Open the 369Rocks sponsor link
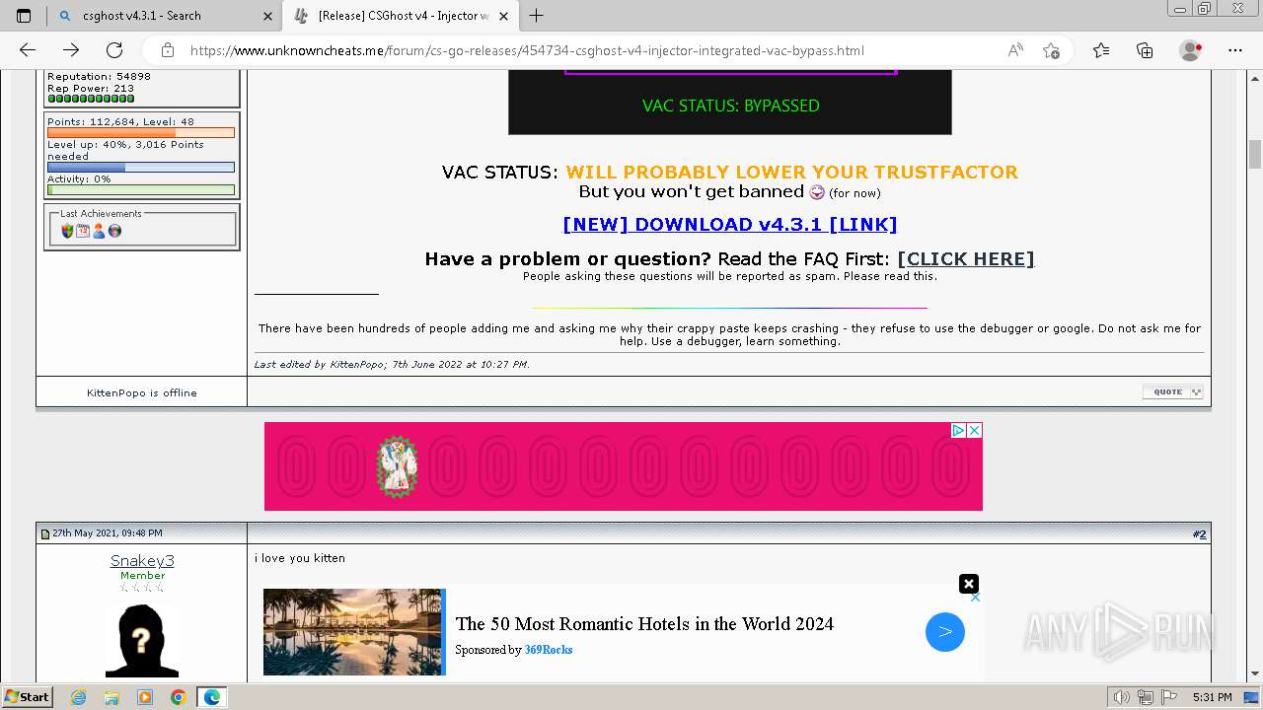Viewport: 1263px width, 710px height. coord(549,650)
